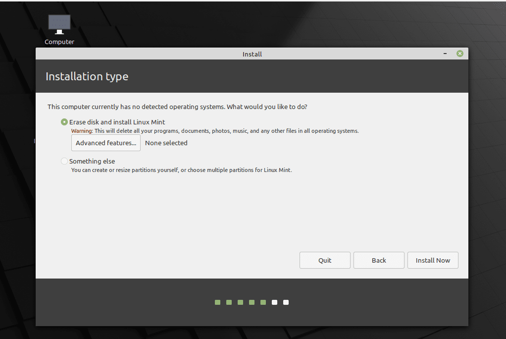Viewport: 506px width, 339px height.
Task: Select the radio next to Something else
Action: click(x=64, y=161)
